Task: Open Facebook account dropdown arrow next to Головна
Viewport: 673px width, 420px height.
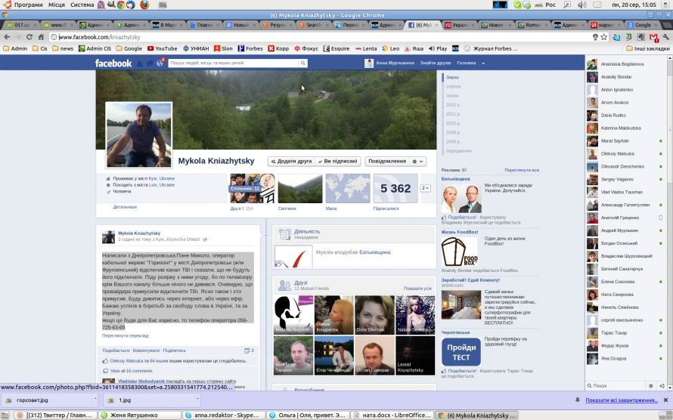Action: [x=483, y=63]
